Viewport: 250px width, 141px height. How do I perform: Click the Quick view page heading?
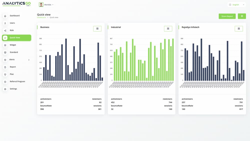coord(44,15)
